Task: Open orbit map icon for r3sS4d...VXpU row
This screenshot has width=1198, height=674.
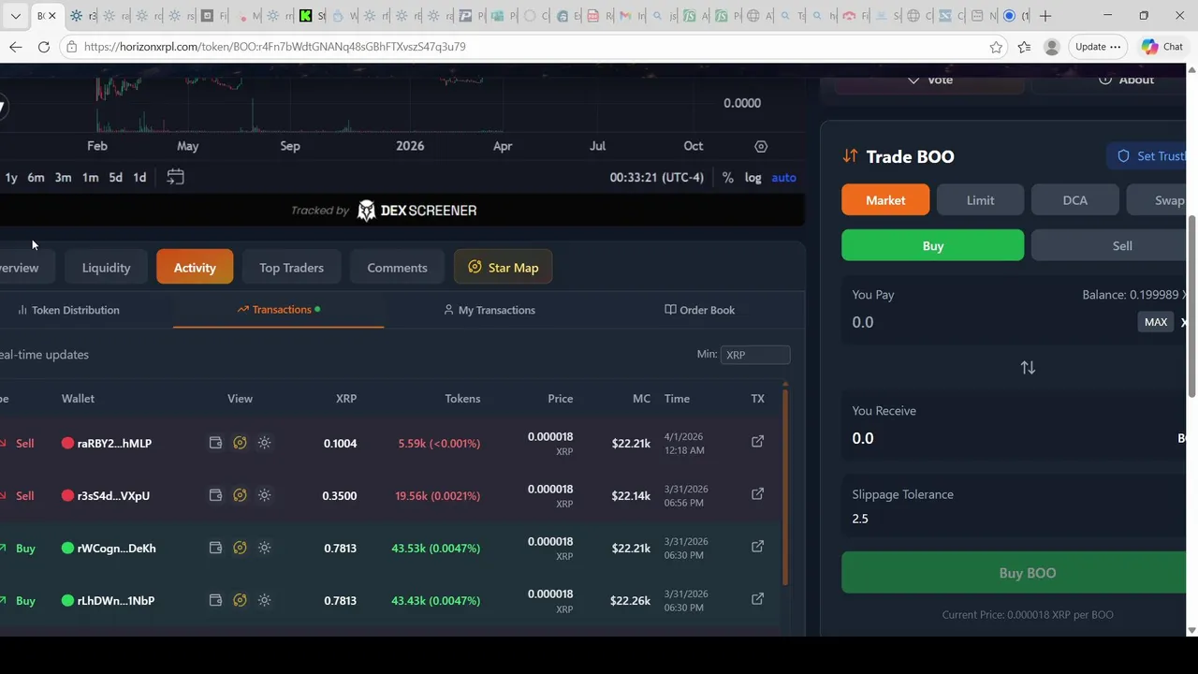Action: (240, 495)
